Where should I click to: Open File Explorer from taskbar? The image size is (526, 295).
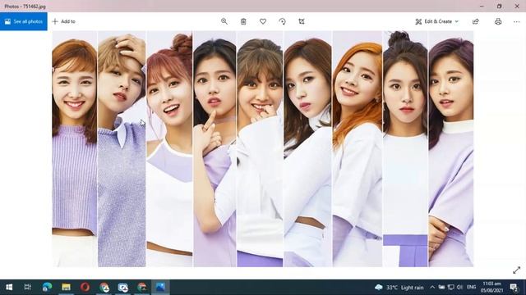coord(66,287)
